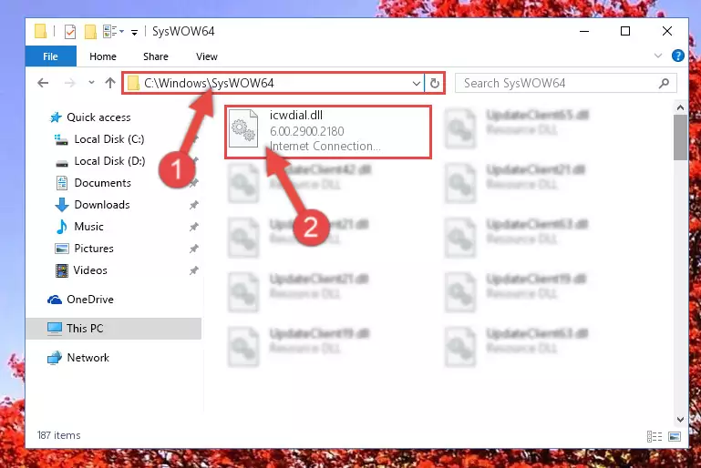
Task: Click the Forward navigation arrow
Action: coord(70,83)
